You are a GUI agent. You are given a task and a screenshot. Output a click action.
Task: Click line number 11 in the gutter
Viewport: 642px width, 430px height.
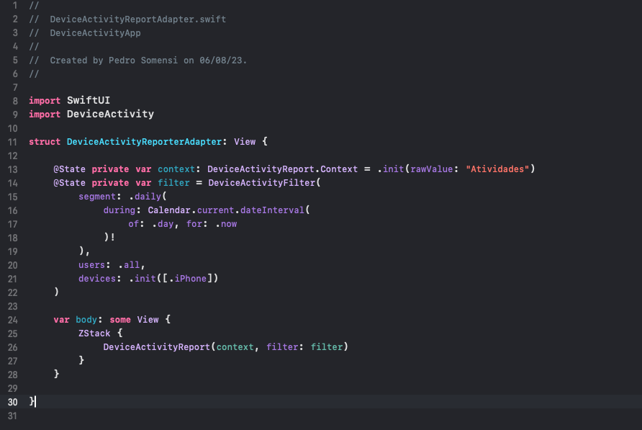coord(12,142)
